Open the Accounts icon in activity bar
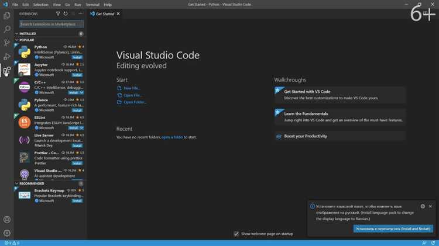 pos(7,220)
